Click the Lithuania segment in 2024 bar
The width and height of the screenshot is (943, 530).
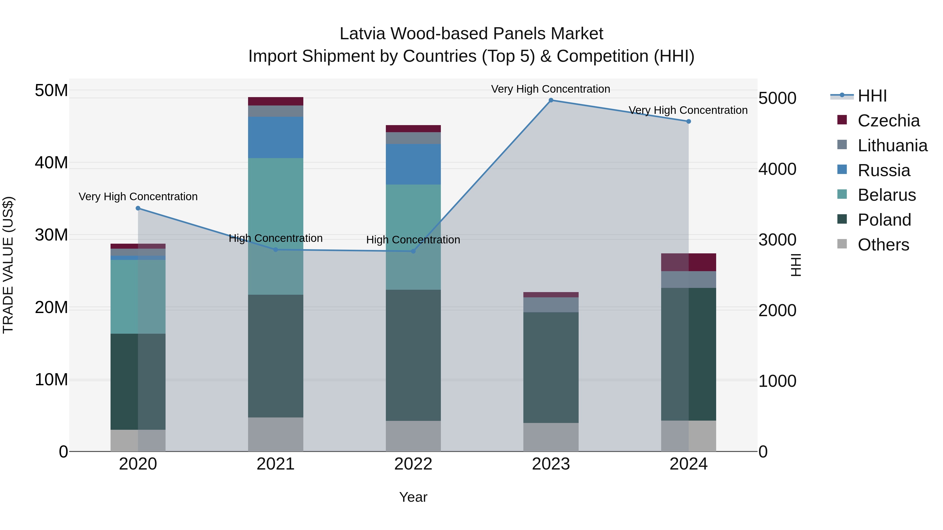click(x=689, y=280)
